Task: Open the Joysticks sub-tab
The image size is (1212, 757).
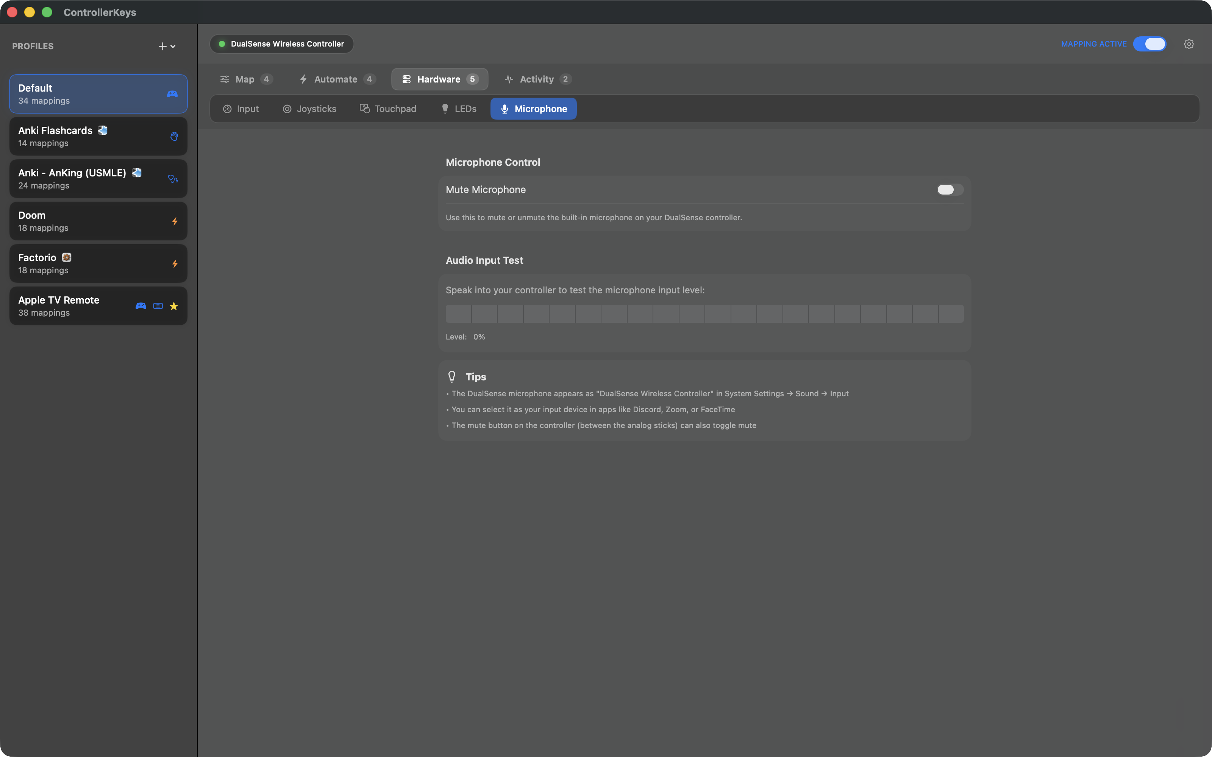Action: [309, 109]
